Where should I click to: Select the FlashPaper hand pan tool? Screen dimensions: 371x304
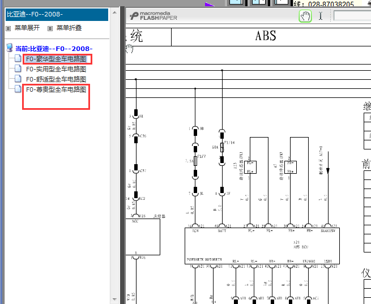coord(305,16)
